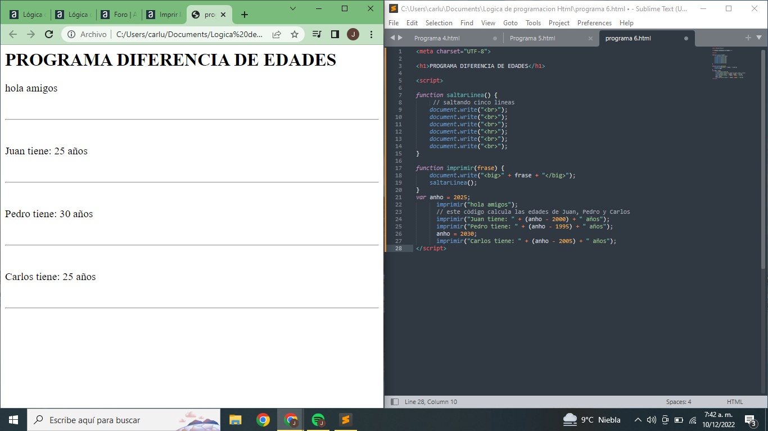Switch to Foro tab in Chrome
Image resolution: width=768 pixels, height=431 pixels.
119,15
